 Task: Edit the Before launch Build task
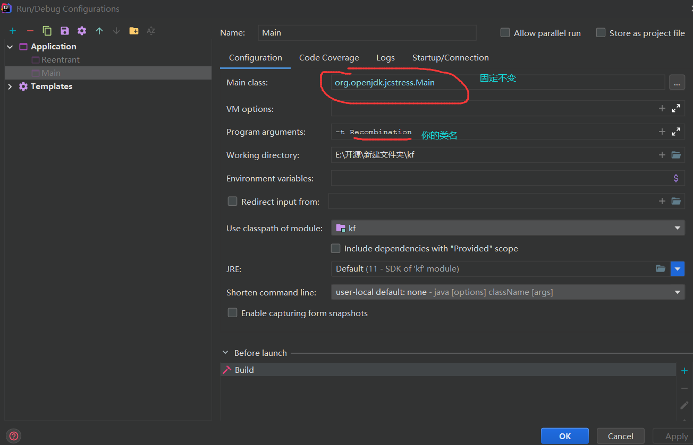[684, 405]
